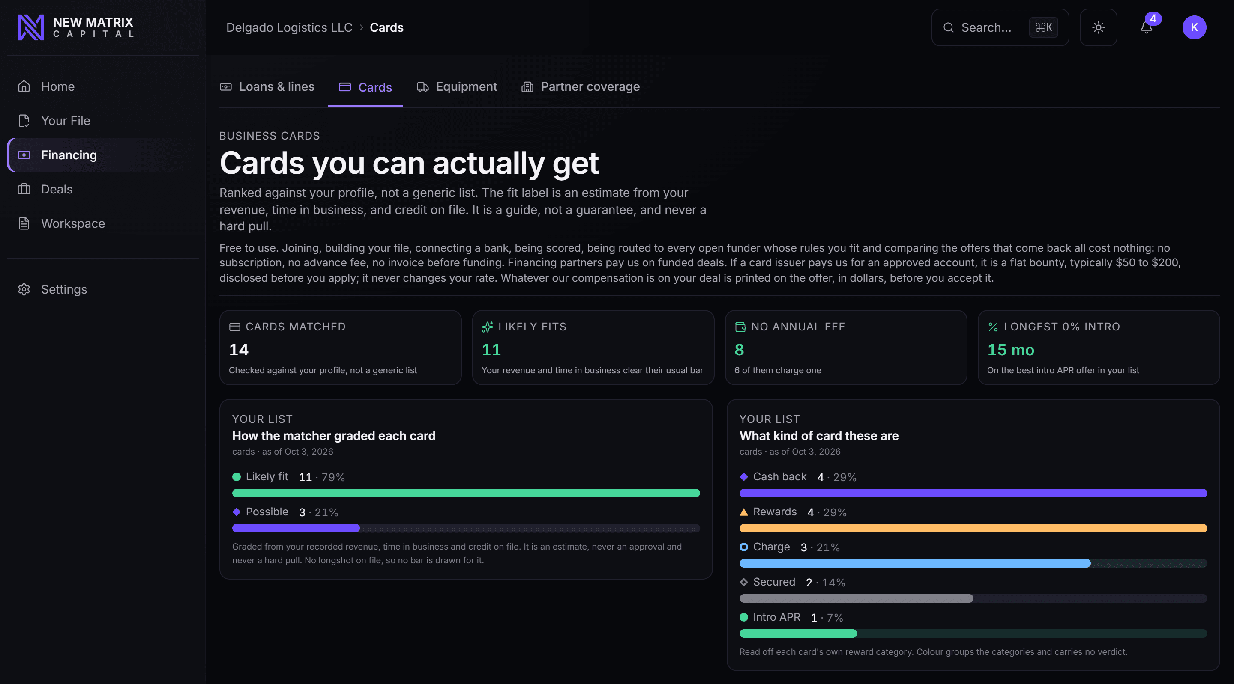Click the Intro APR dot marker
The height and width of the screenshot is (684, 1234).
[743, 617]
